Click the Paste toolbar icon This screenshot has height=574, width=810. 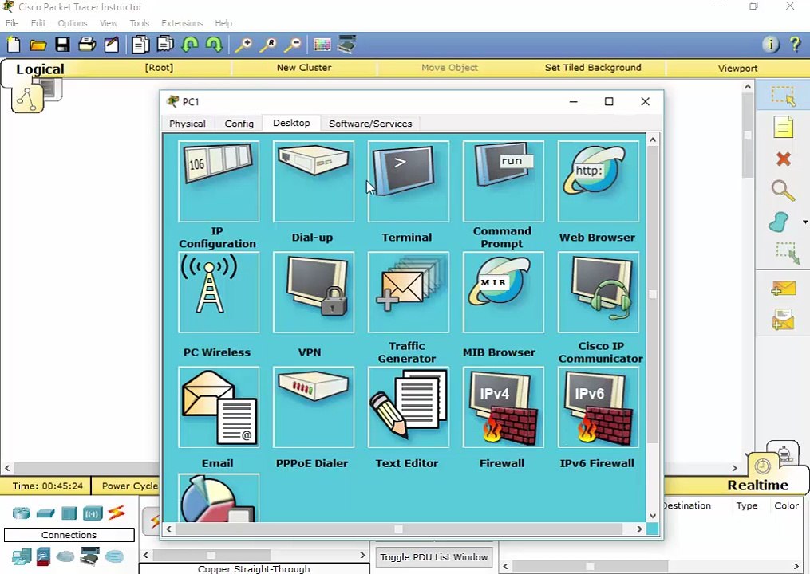tap(165, 45)
